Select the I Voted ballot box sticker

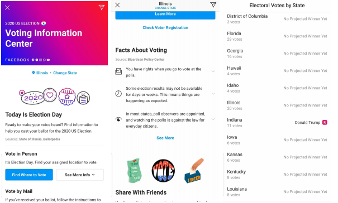pos(193,171)
